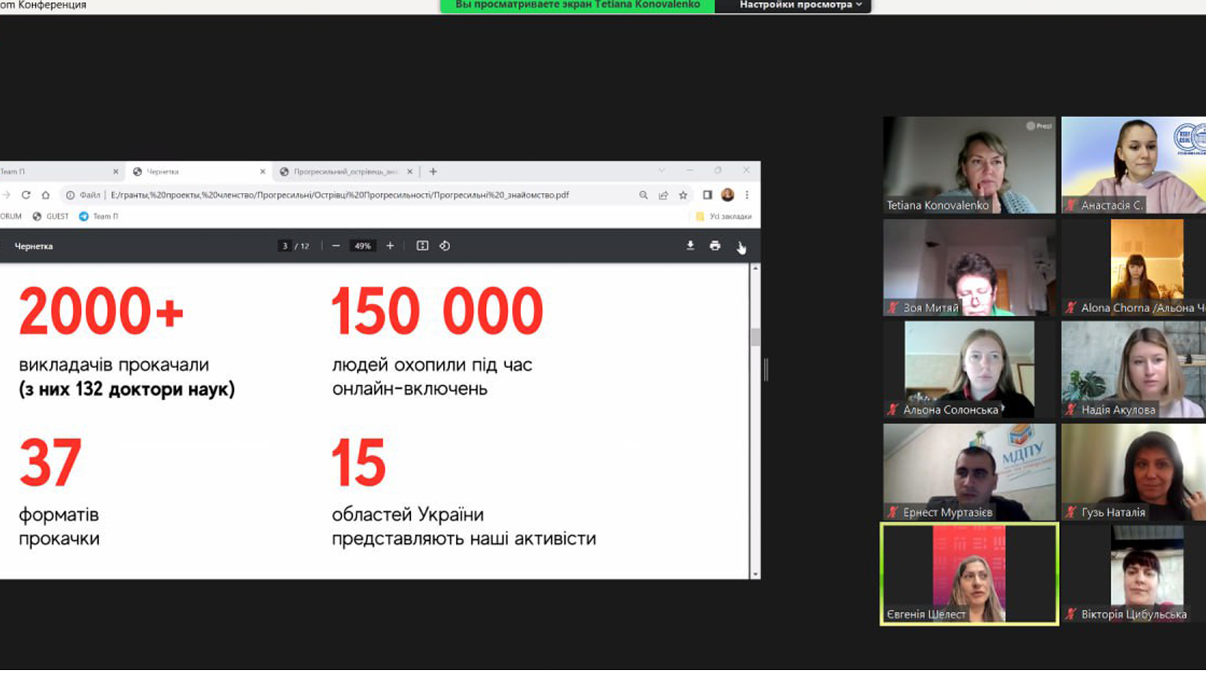The height and width of the screenshot is (674, 1206).
Task: Rotate the PDF counterclockwise
Action: [x=445, y=246]
